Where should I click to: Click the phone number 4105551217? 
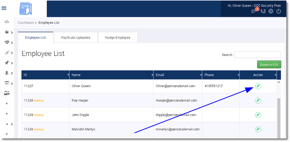[214, 86]
